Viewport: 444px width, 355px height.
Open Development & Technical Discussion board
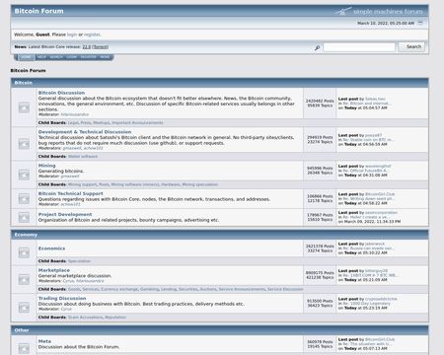tap(85, 132)
